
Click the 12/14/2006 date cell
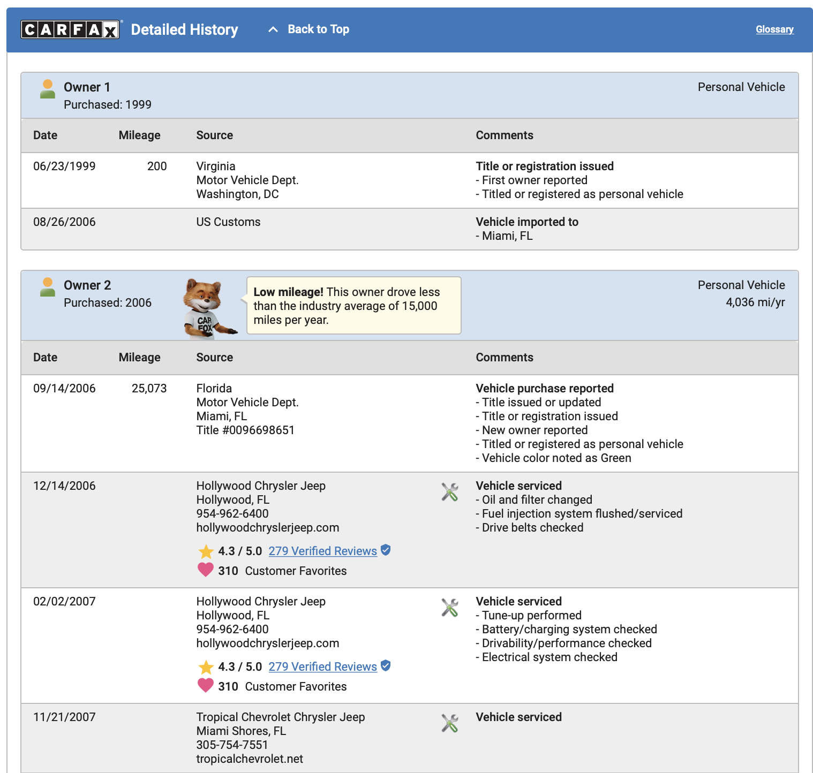coord(64,486)
